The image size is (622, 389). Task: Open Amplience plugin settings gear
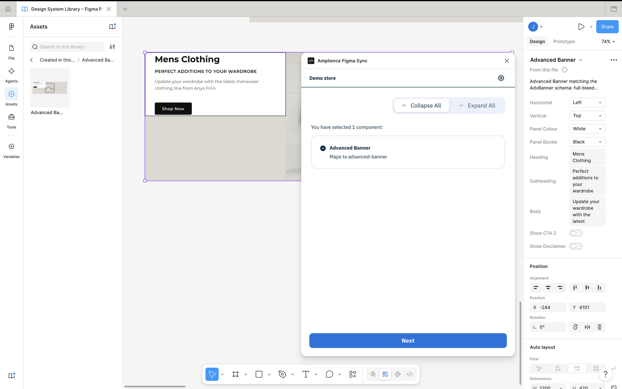click(501, 78)
